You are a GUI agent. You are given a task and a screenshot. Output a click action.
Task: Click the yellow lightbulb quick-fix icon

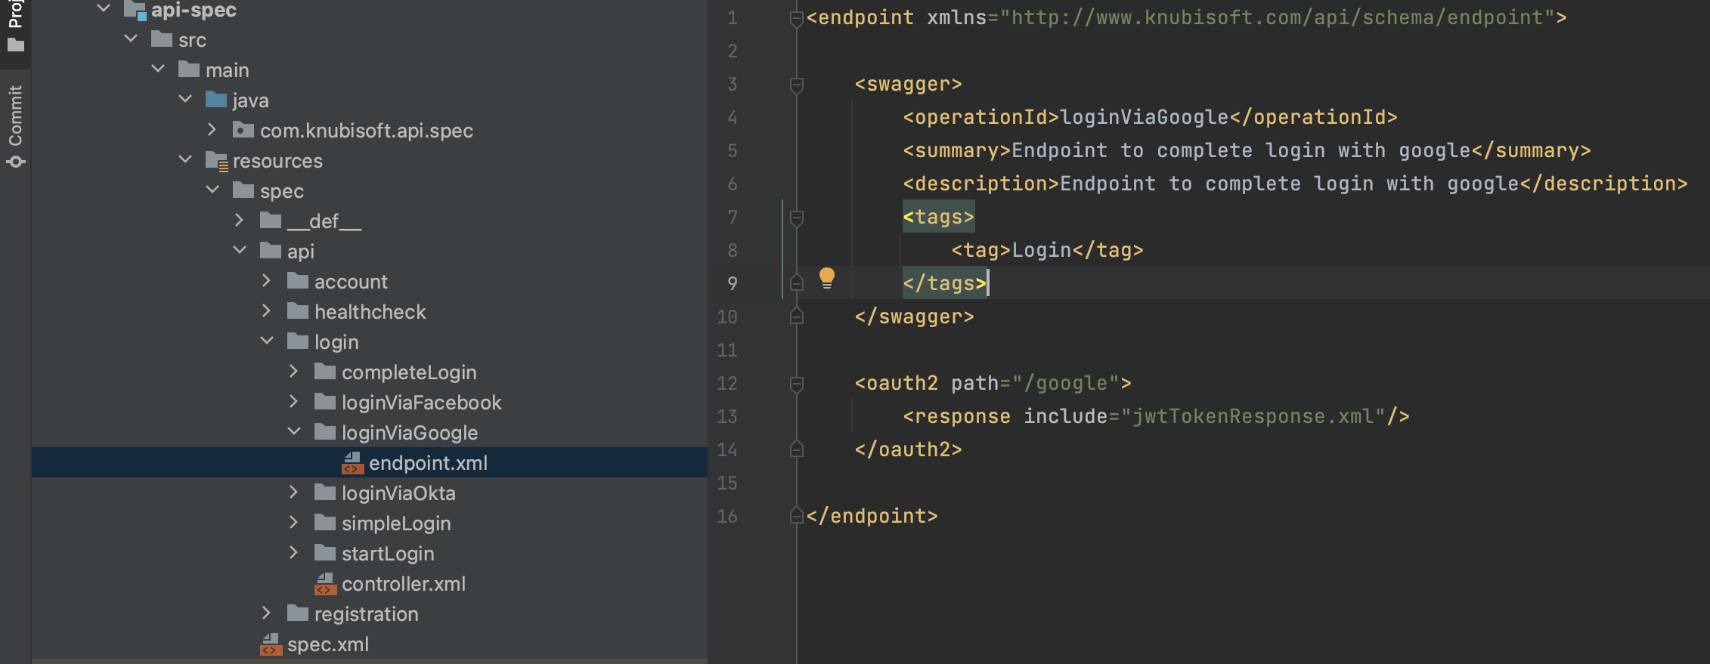827,278
